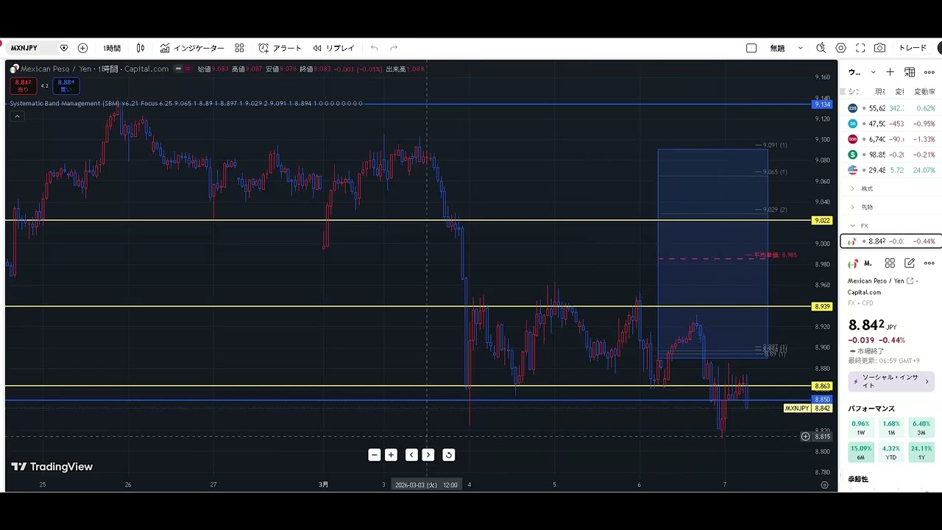The height and width of the screenshot is (530, 942).
Task: Expand the 無題 layout name dropdown
Action: click(x=801, y=48)
